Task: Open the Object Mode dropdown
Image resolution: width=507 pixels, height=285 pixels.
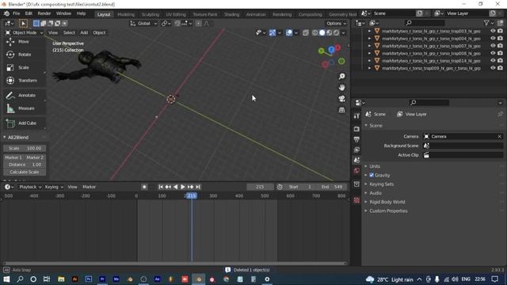Action: click(x=25, y=32)
